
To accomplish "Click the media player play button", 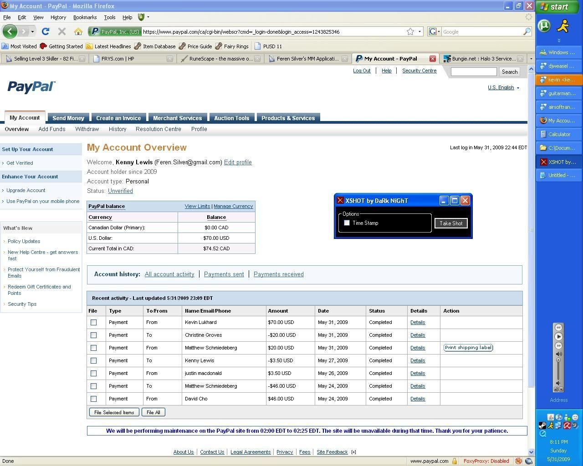I will [x=558, y=336].
